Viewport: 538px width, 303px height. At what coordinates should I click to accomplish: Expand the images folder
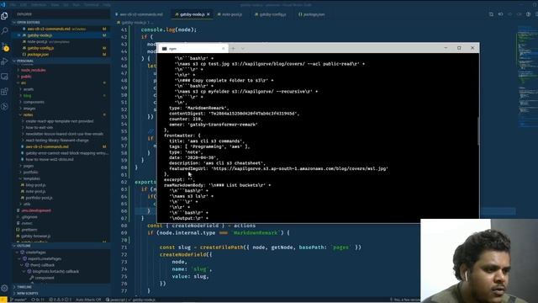click(x=29, y=109)
